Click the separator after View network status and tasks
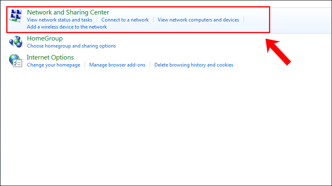 point(97,20)
